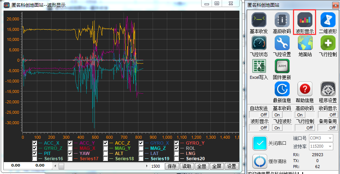Enable the Series19 checkbox
Image resolution: width=340 pixels, height=174 pixels.
[x=141, y=159]
